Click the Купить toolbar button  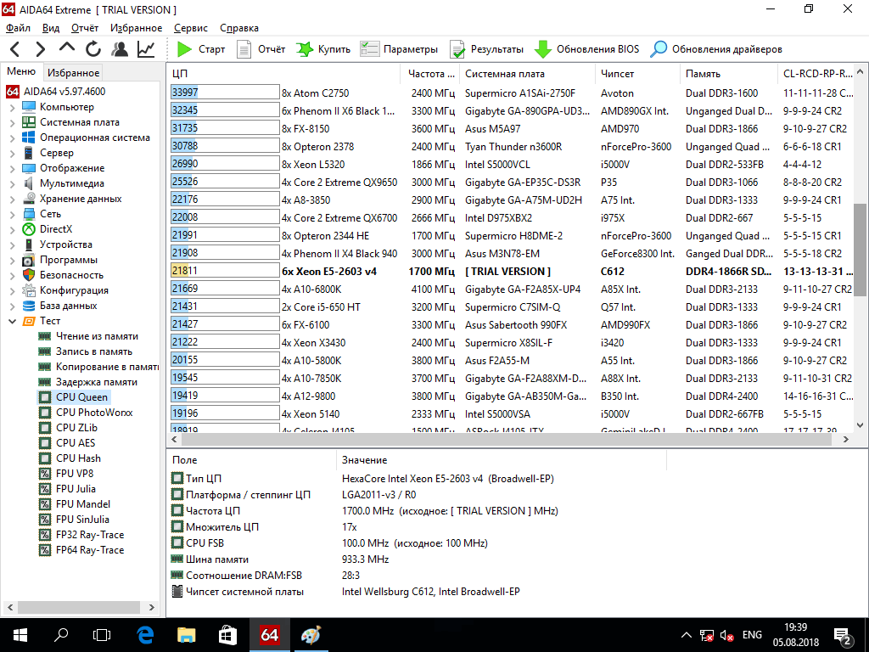pyautogui.click(x=323, y=49)
